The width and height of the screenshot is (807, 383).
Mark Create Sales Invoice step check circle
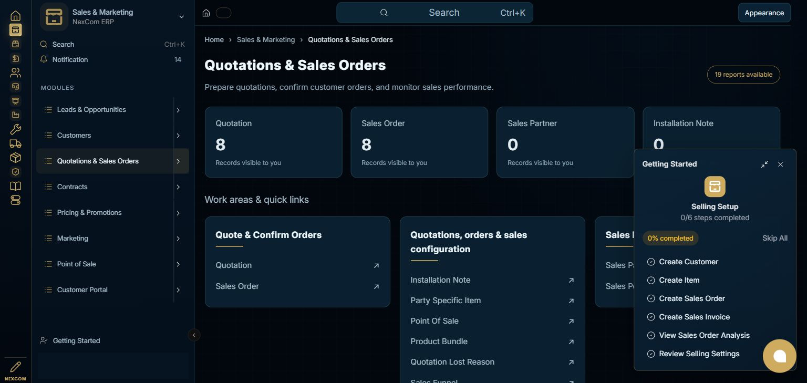tap(651, 317)
